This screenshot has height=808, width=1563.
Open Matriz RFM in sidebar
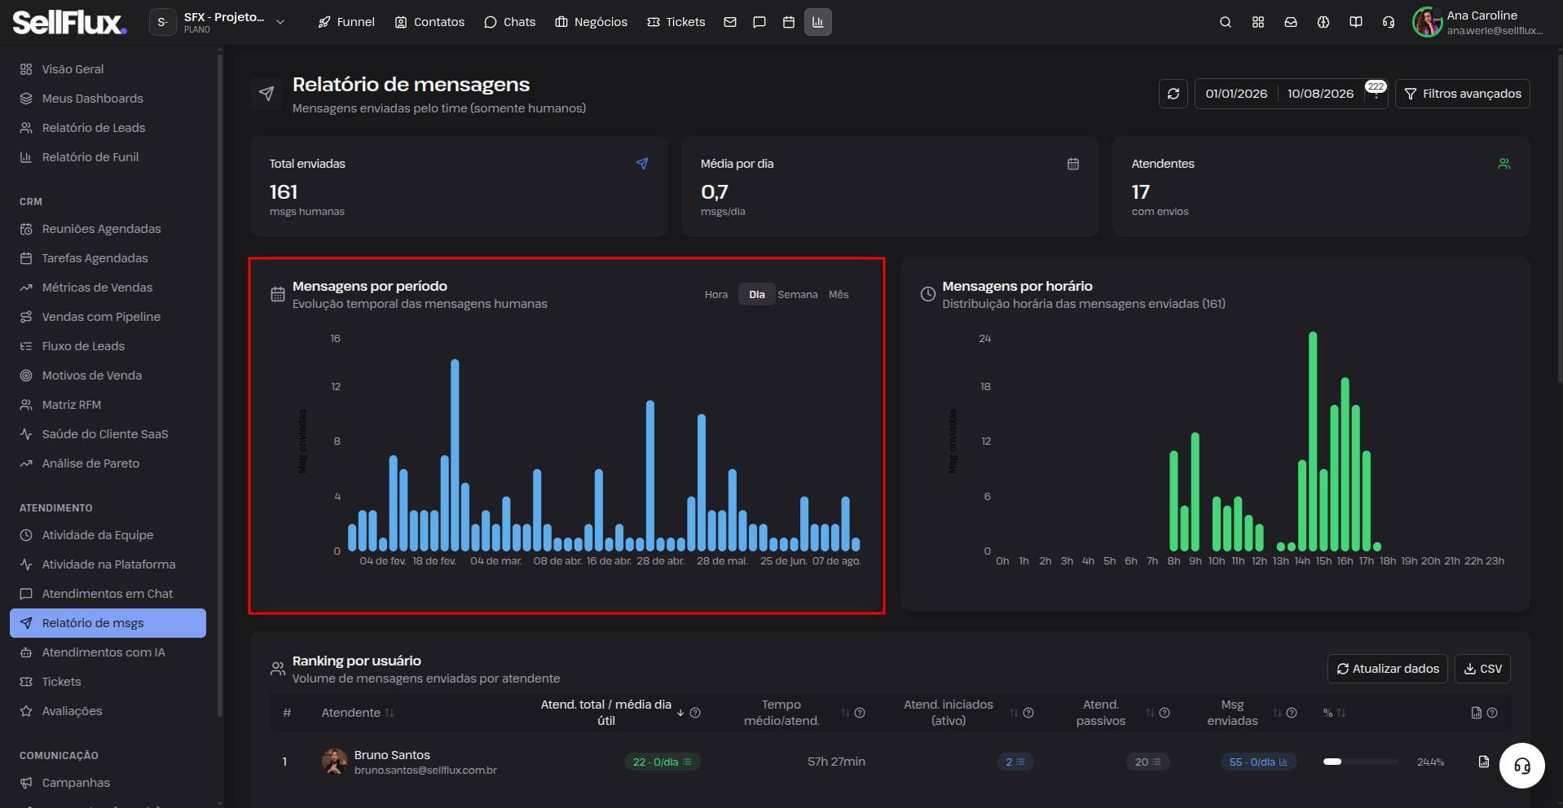pyautogui.click(x=108, y=405)
